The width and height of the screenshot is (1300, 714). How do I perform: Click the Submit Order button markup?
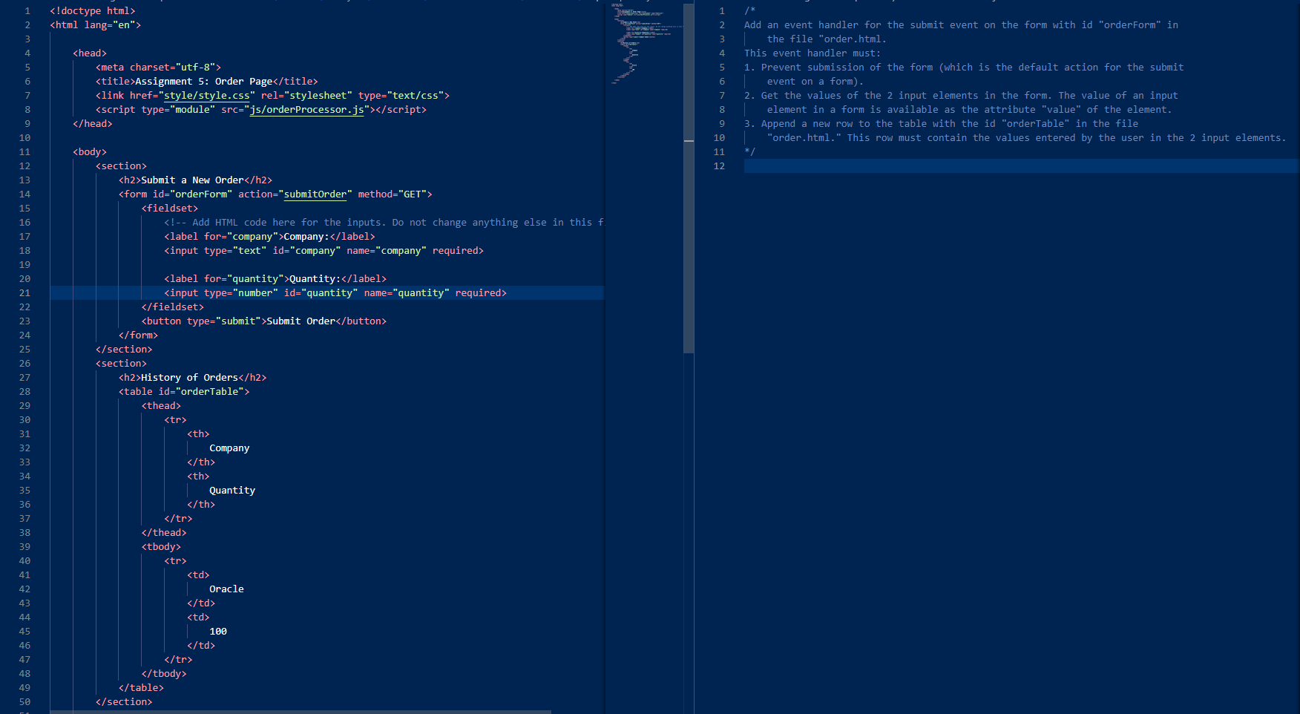point(260,321)
